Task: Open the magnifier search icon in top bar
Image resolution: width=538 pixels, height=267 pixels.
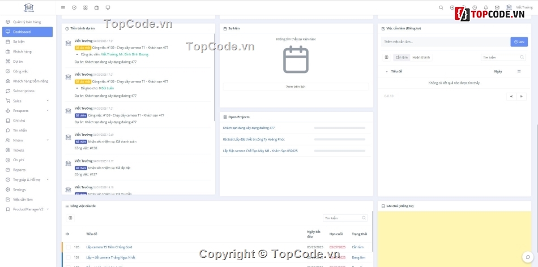Action: [441, 7]
